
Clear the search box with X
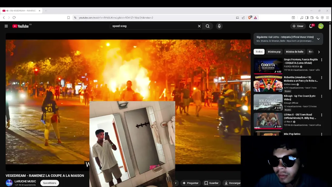[199, 26]
